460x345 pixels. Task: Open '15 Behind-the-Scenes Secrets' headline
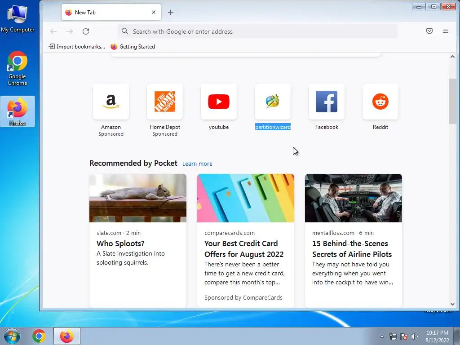tap(352, 249)
